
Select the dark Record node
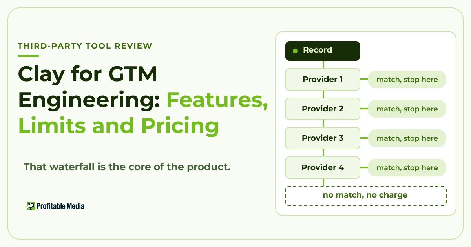(x=323, y=51)
